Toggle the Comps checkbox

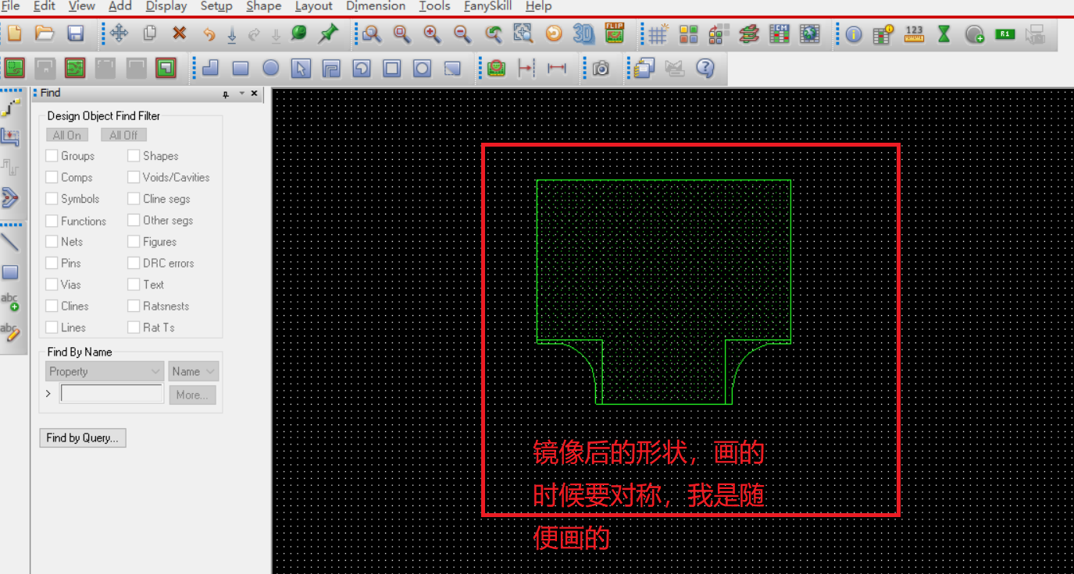click(x=52, y=177)
